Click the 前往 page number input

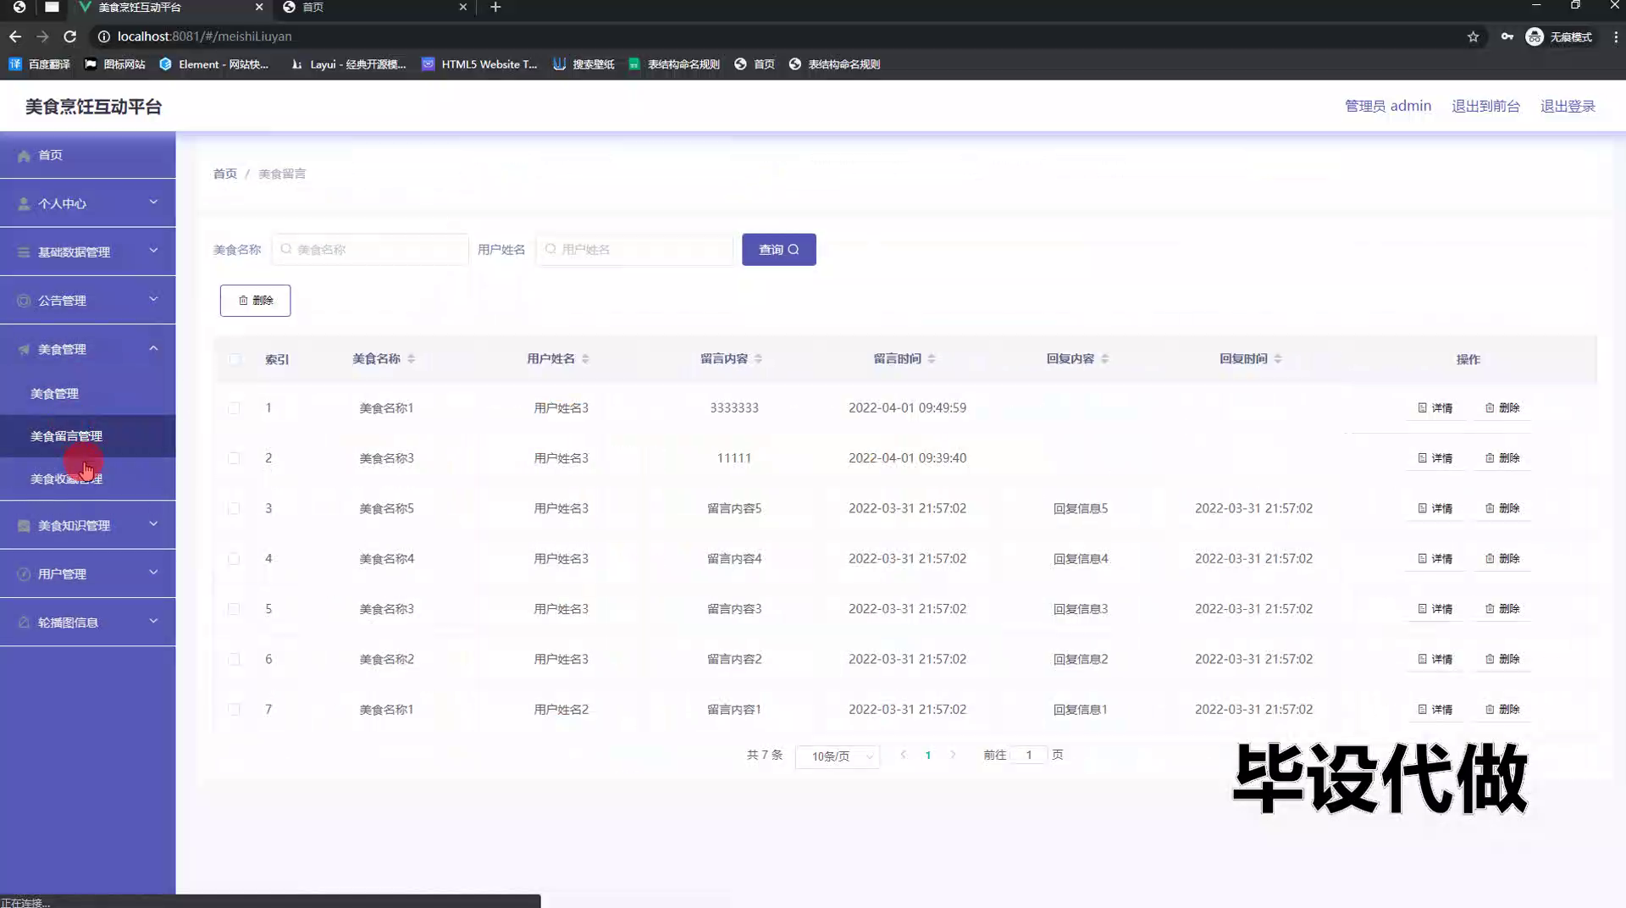coord(1029,755)
